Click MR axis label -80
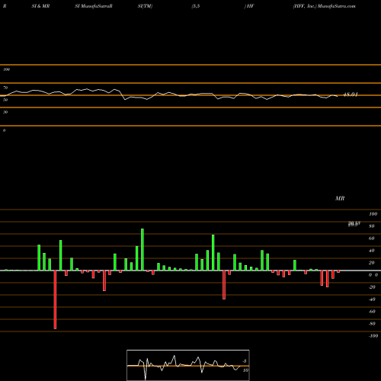Screen dimensions: 381x381 tap(372, 324)
